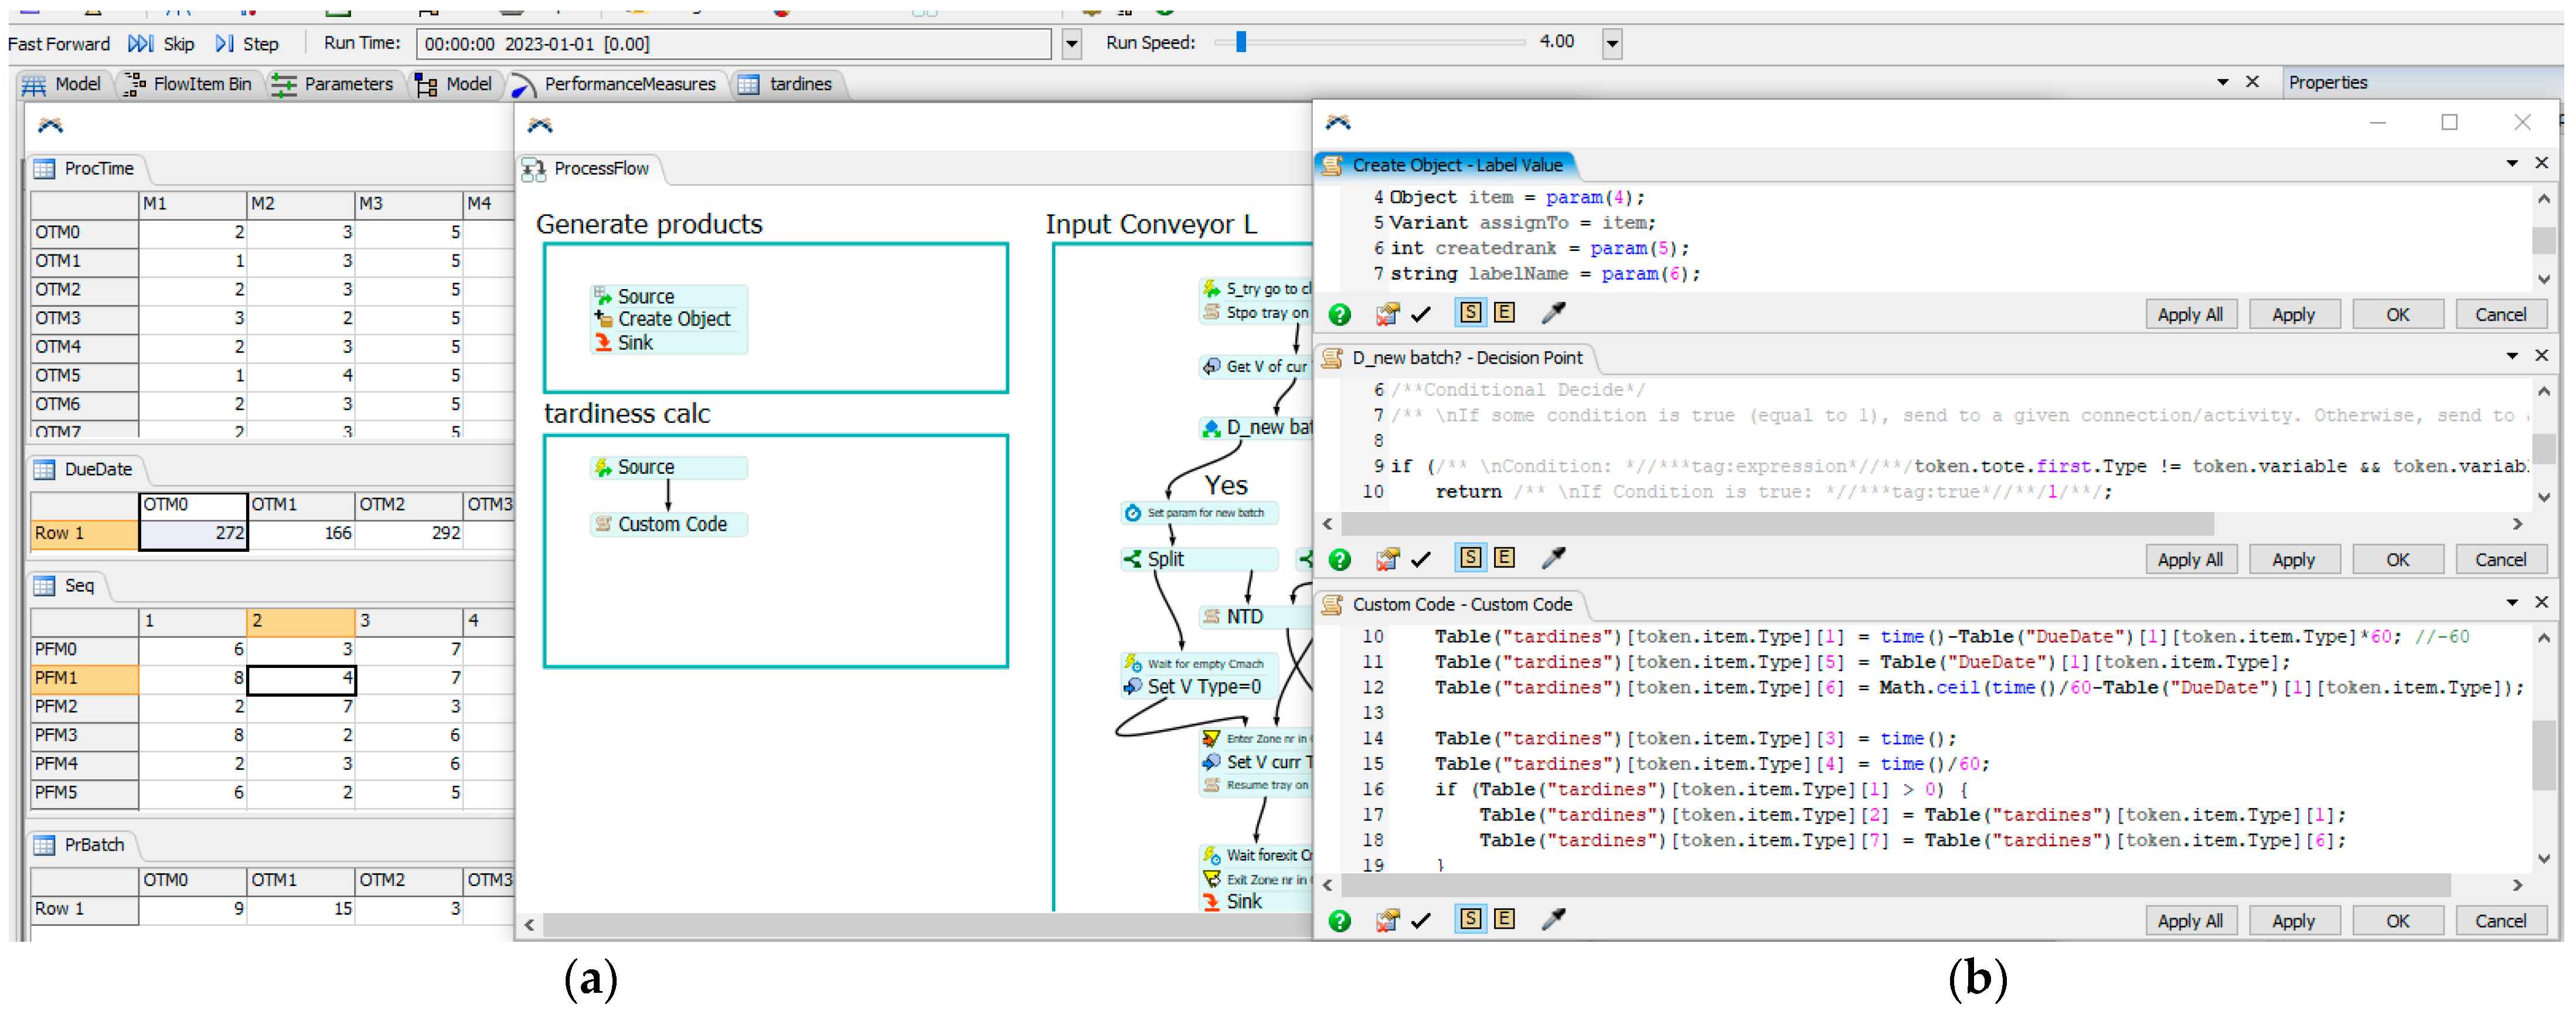2576x1018 pixels.
Task: Click the Run Speed slider handle
Action: (1240, 42)
